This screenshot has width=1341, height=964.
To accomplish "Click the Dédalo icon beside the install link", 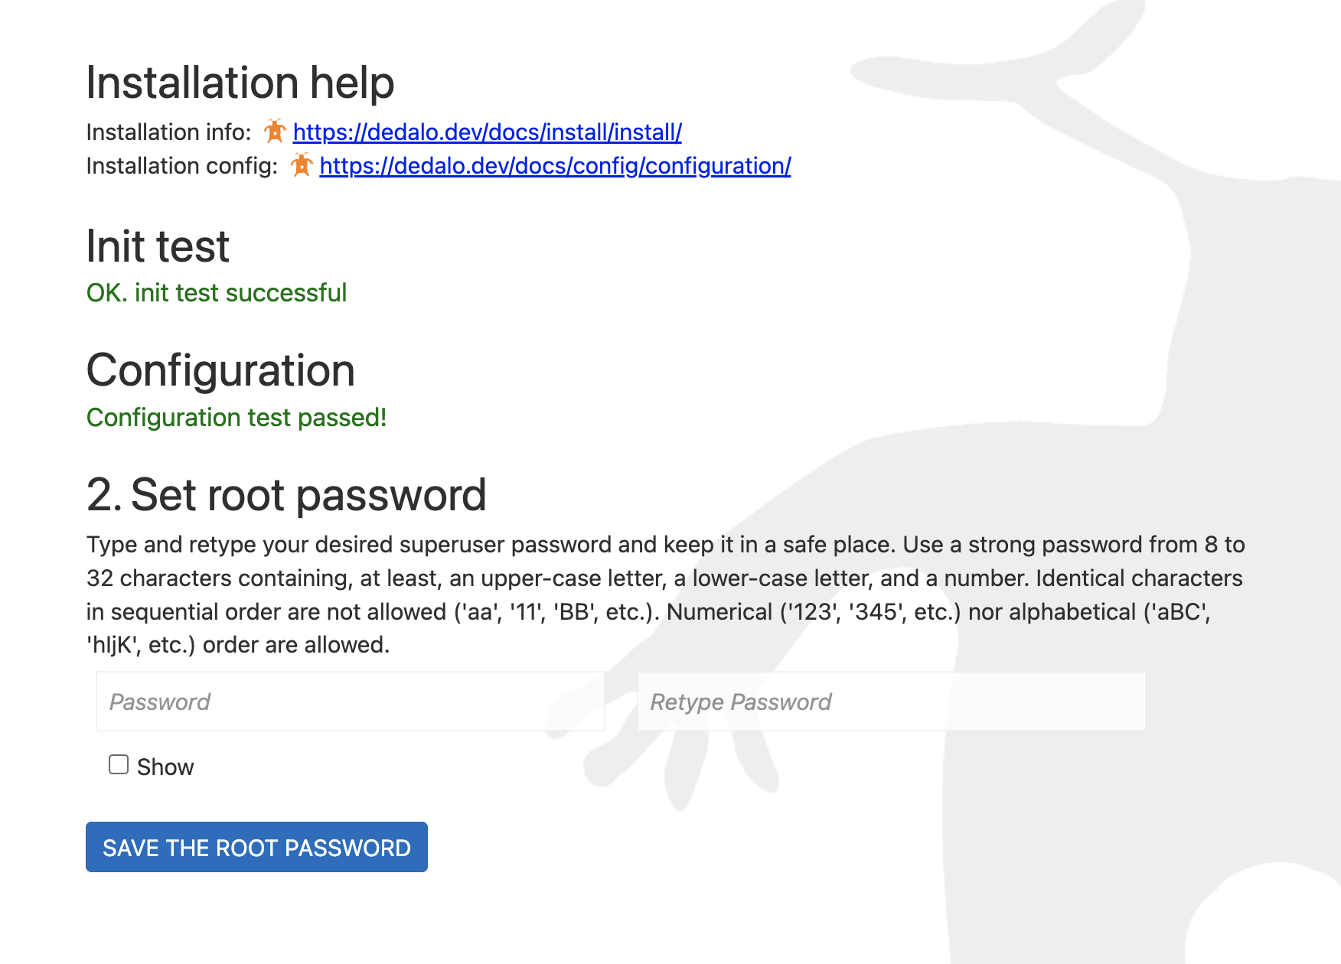I will tap(275, 132).
